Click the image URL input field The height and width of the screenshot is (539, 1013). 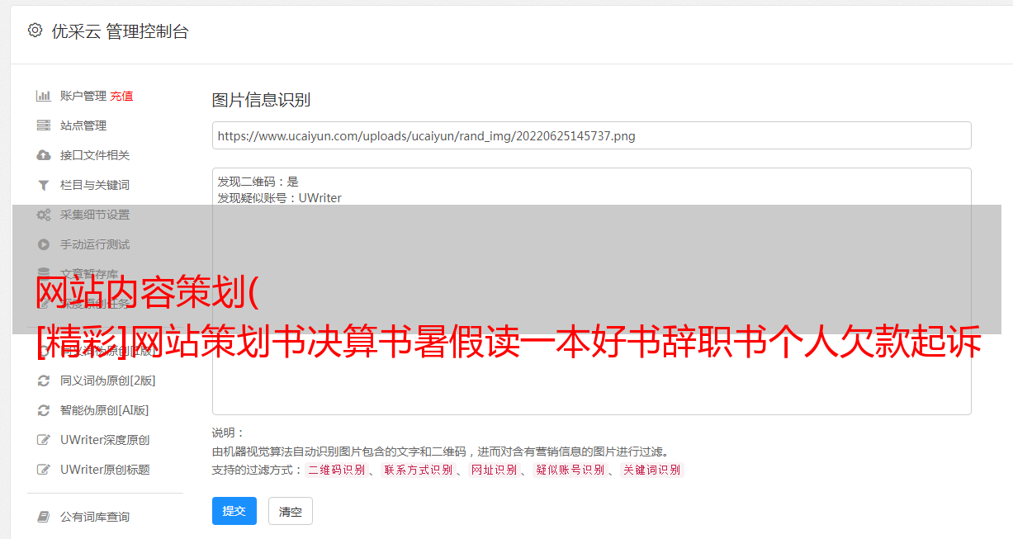[x=591, y=135]
